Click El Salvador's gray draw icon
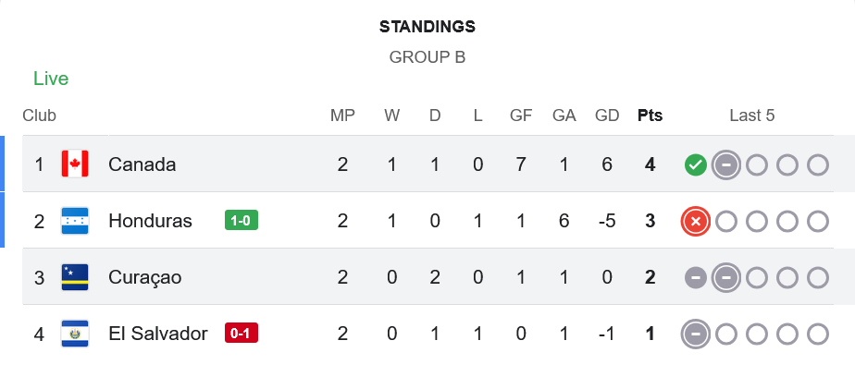This screenshot has width=855, height=377. coord(696,334)
